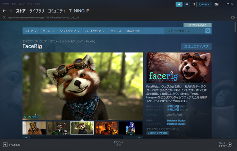Click the 自分のタグを追加 button
The height and width of the screenshot is (151, 237).
(x=157, y=133)
